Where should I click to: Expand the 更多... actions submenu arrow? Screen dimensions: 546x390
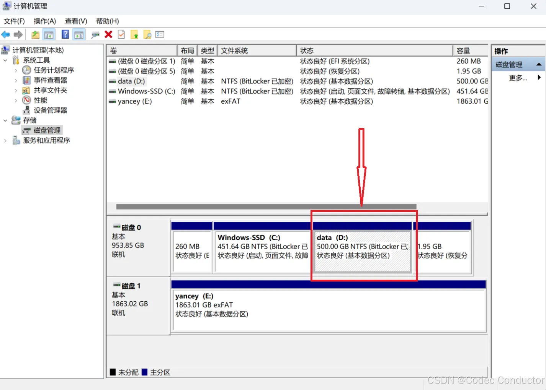(x=539, y=78)
